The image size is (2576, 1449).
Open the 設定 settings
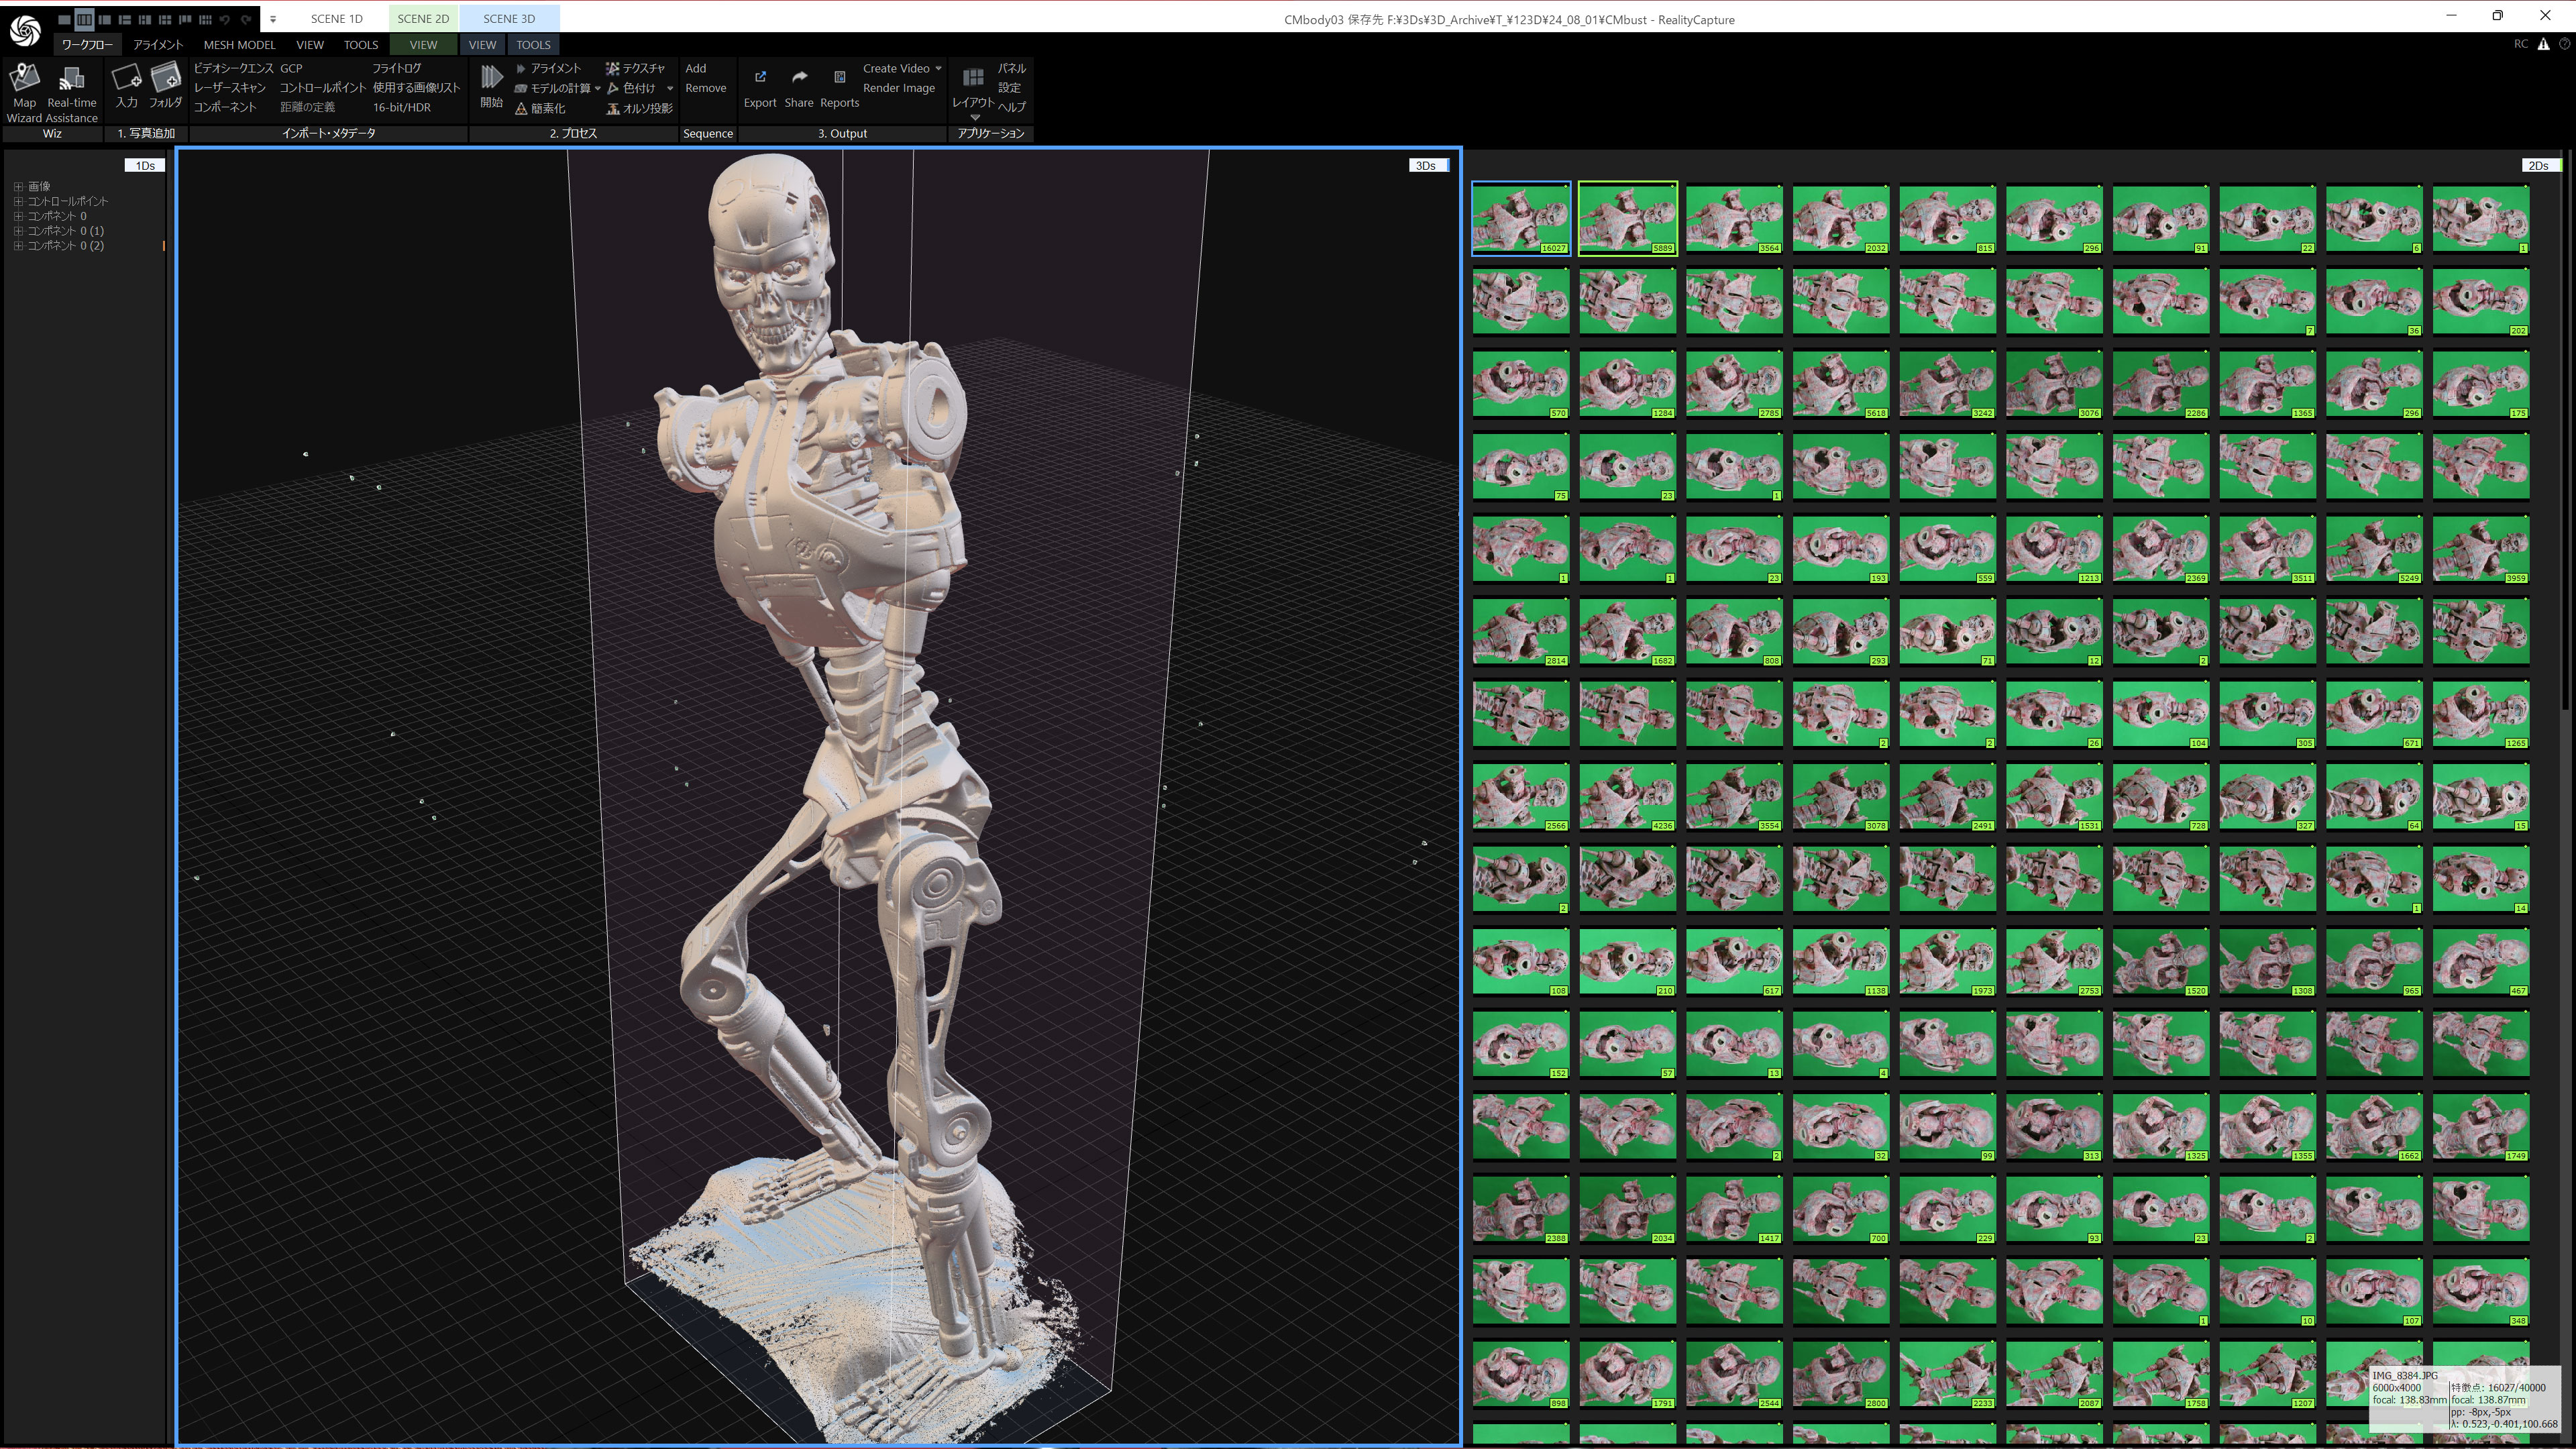(1010, 88)
